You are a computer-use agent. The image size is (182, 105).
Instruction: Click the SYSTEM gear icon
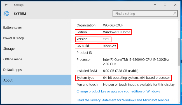pos(6,14)
